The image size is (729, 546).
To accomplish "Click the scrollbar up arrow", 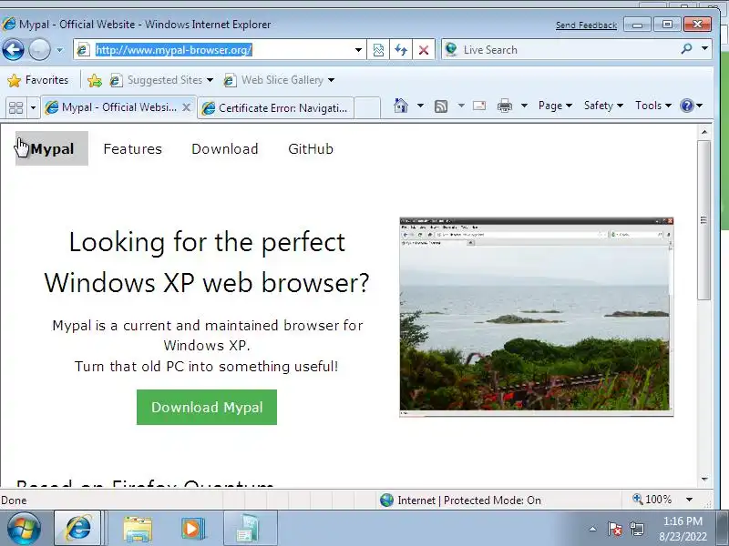I will 704,133.
